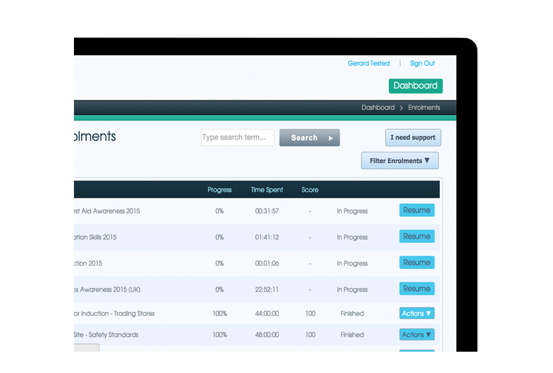This screenshot has height=373, width=553.
Task: Click the Time Spent column header
Action: coord(267,190)
